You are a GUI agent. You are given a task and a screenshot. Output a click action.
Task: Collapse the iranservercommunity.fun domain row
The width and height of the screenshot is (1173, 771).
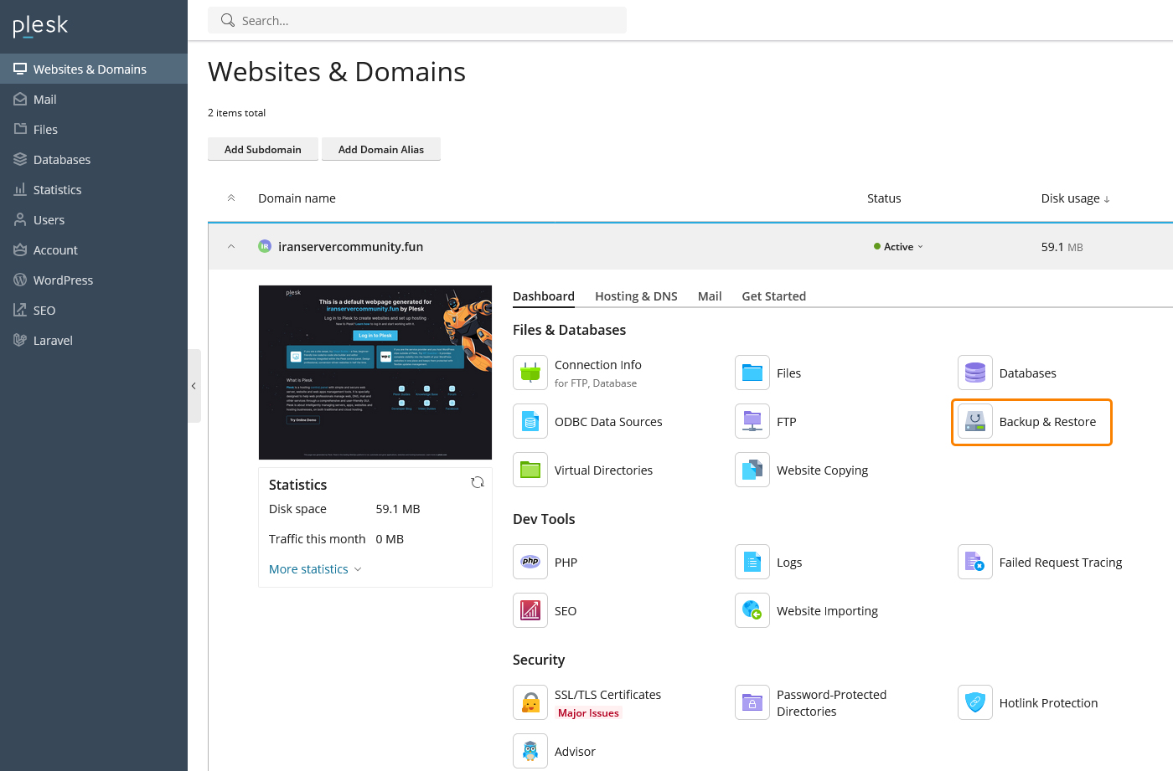pyautogui.click(x=231, y=247)
